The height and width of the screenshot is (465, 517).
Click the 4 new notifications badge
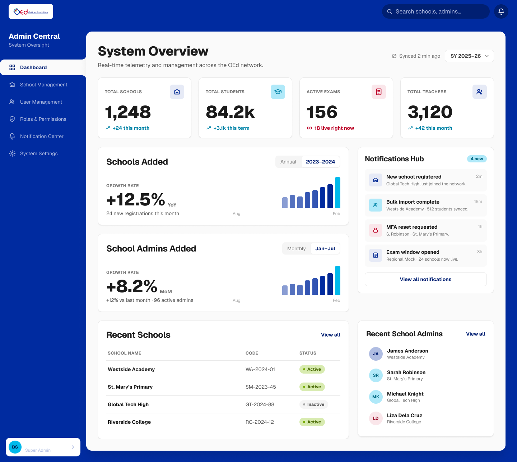tap(477, 159)
